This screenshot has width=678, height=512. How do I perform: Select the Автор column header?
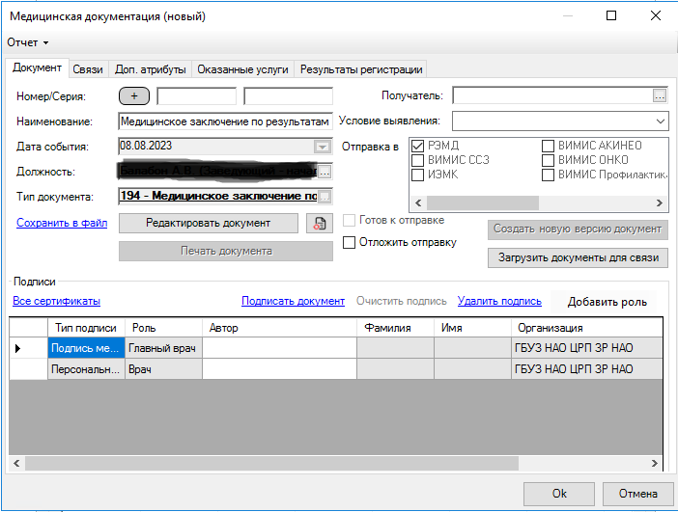pyautogui.click(x=279, y=328)
